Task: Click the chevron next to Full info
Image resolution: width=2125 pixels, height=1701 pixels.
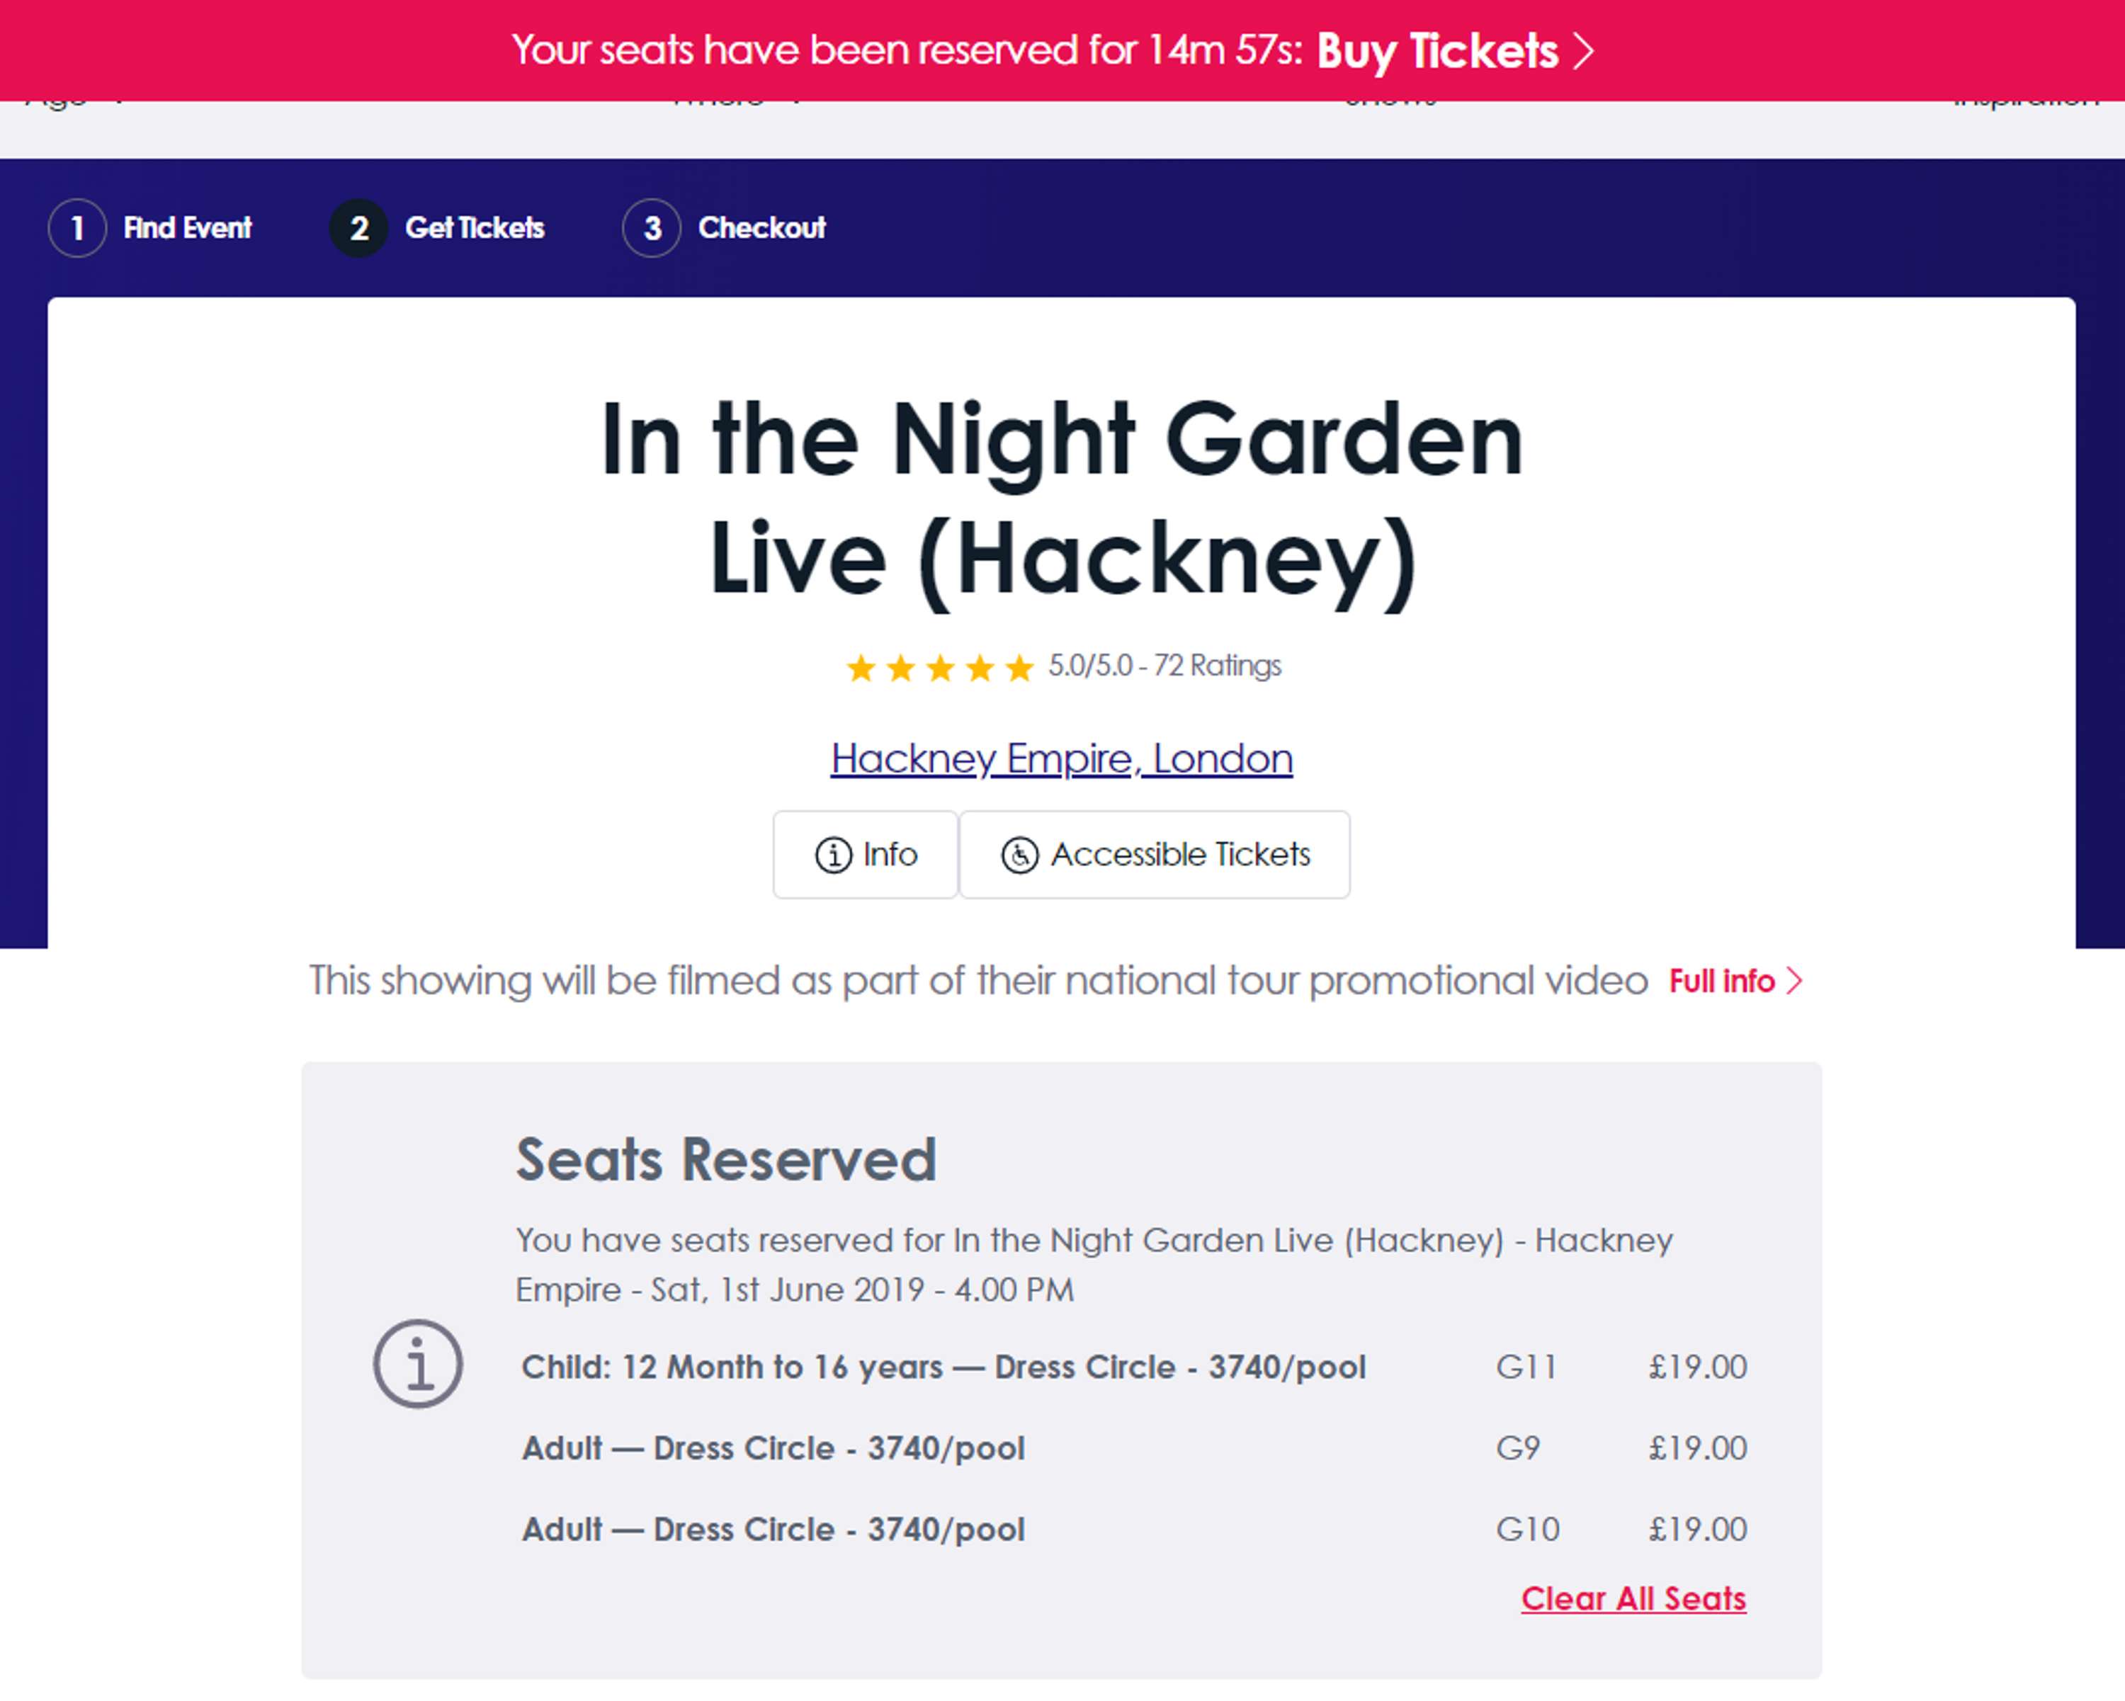Action: [x=1795, y=981]
